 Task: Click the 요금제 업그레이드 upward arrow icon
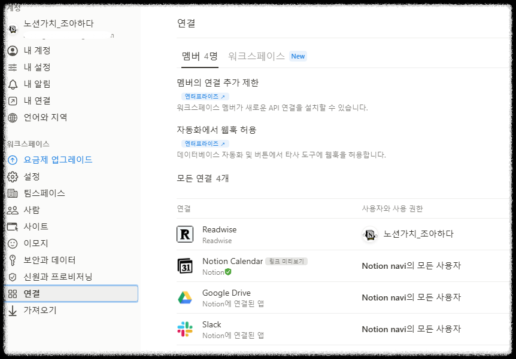13,159
